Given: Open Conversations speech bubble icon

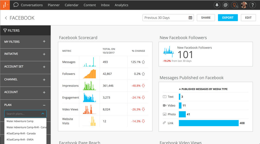Looking at the screenshot, I should (x=16, y=5).
